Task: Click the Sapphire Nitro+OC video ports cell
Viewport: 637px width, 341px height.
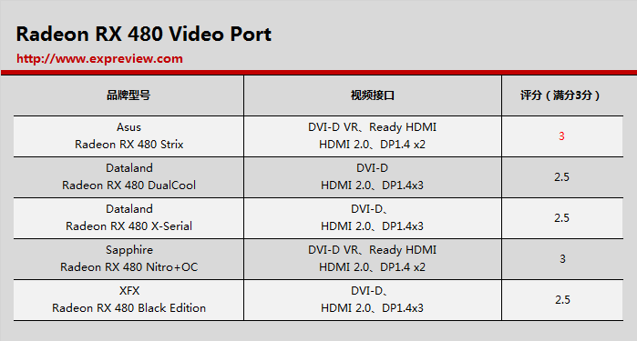Action: (x=373, y=259)
